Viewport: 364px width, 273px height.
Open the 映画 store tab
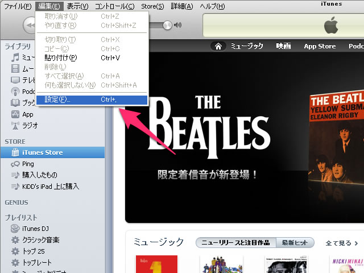pos(283,46)
